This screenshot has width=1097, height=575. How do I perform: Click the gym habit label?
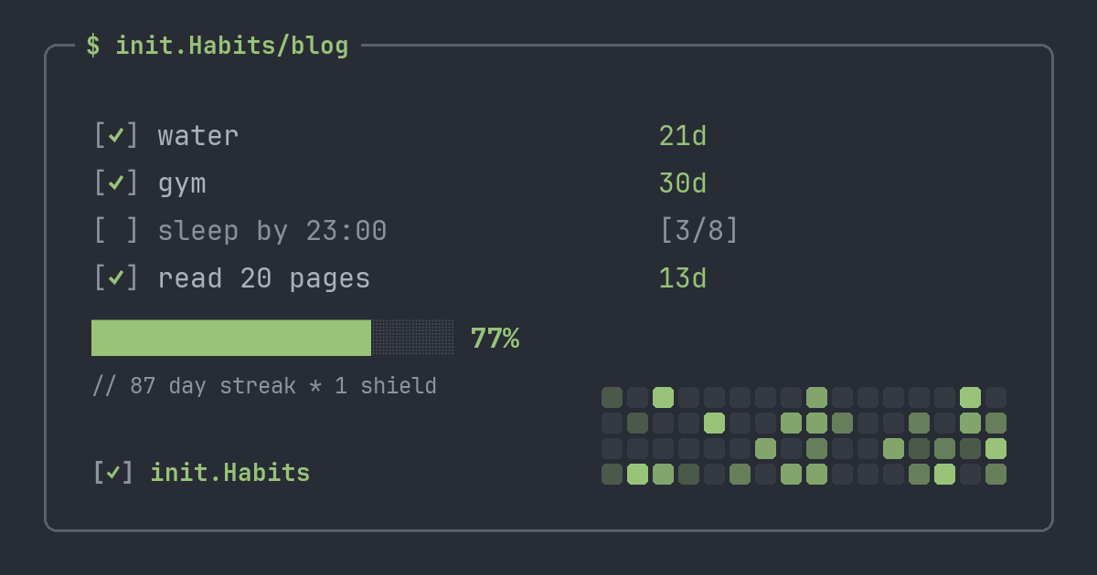pyautogui.click(x=182, y=184)
